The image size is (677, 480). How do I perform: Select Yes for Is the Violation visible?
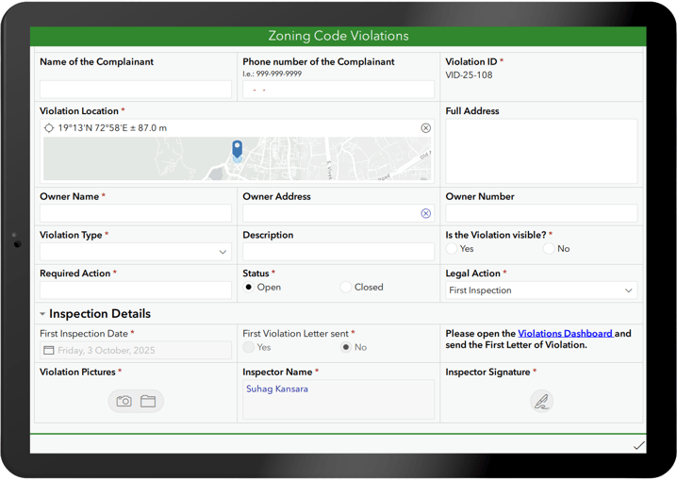point(452,249)
